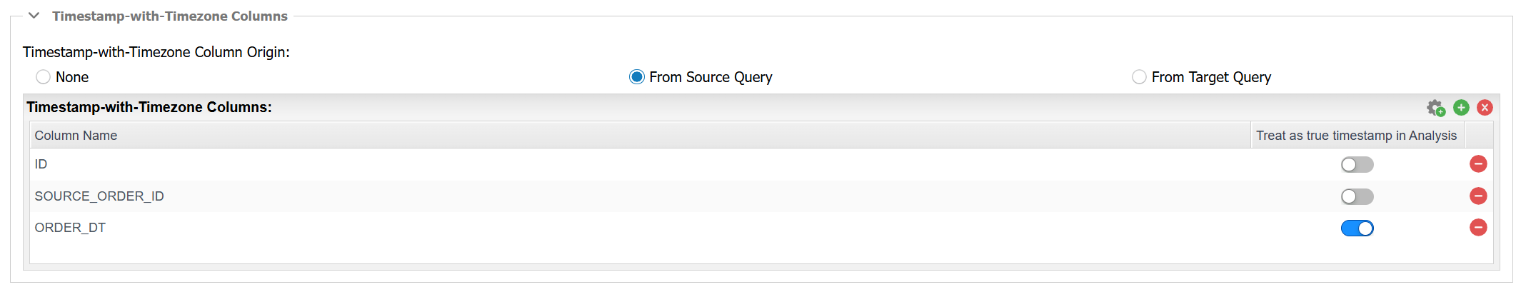Add a column with green plus icon
The height and width of the screenshot is (292, 1521).
coord(1461,107)
